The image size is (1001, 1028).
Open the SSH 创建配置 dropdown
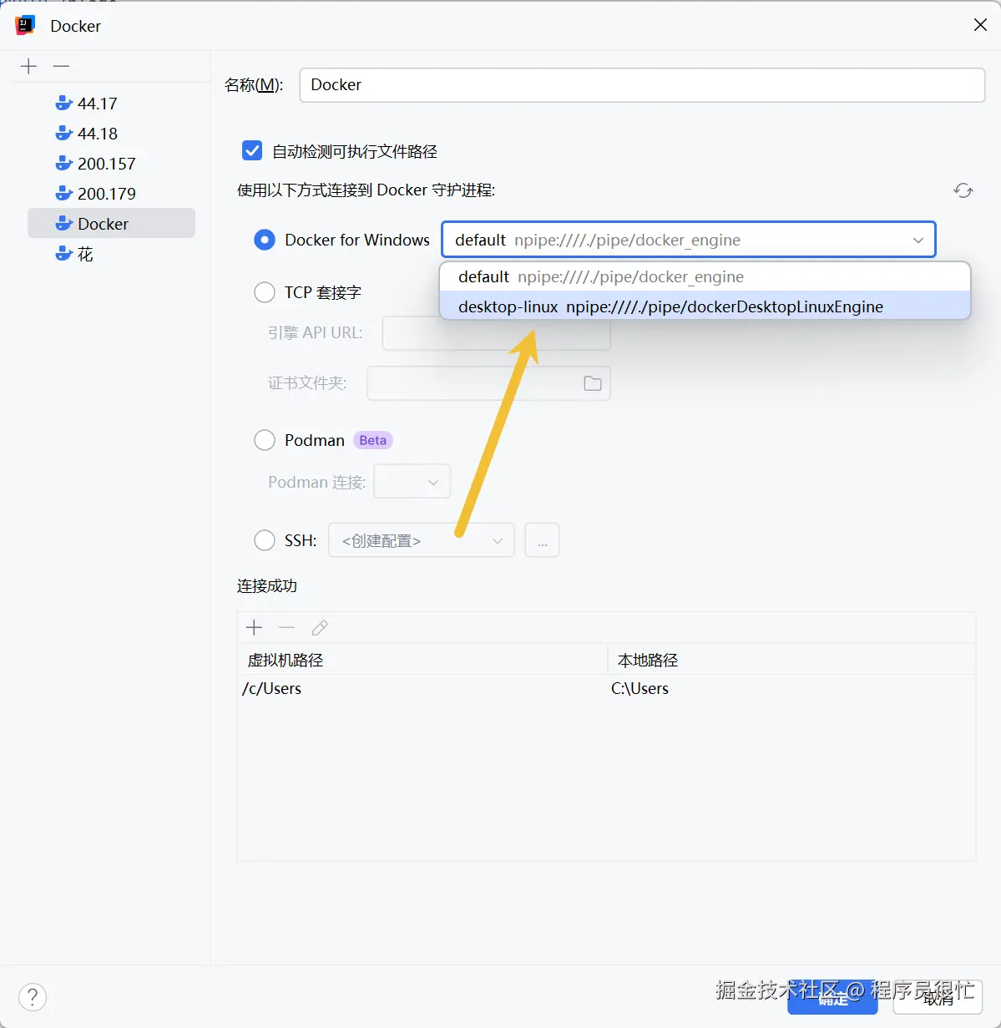[421, 540]
